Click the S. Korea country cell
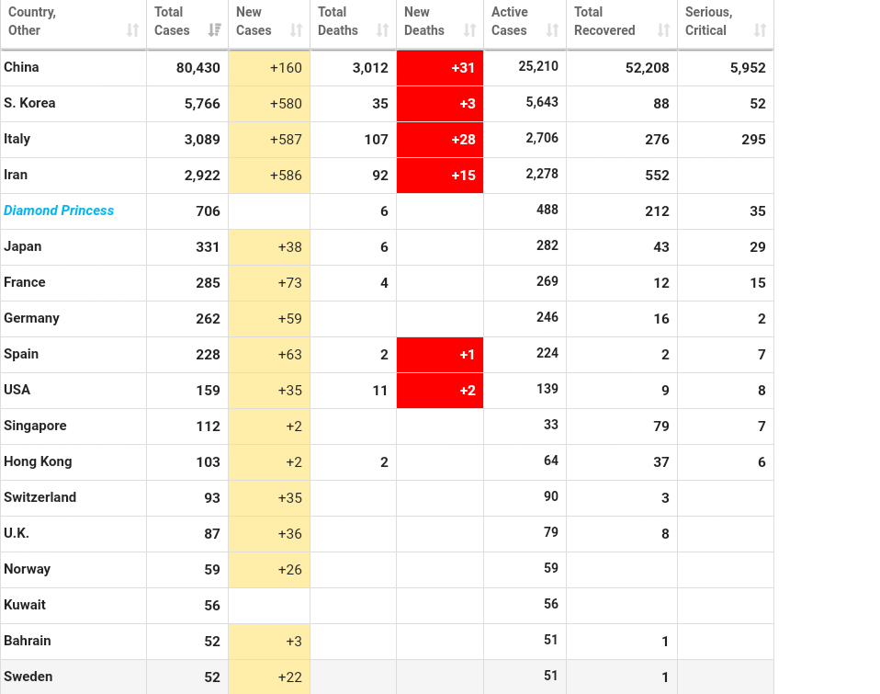The image size is (880, 694). pyautogui.click(x=29, y=103)
